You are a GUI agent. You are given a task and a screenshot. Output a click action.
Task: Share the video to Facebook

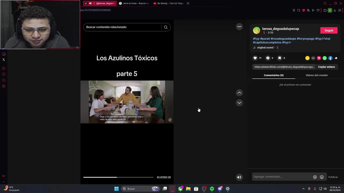coord(330,58)
